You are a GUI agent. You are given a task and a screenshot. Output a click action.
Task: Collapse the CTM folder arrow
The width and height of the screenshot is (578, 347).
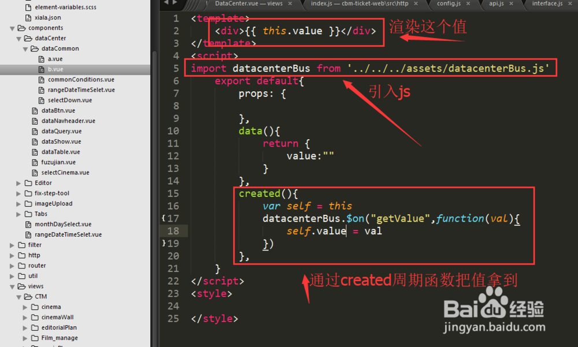click(x=19, y=297)
